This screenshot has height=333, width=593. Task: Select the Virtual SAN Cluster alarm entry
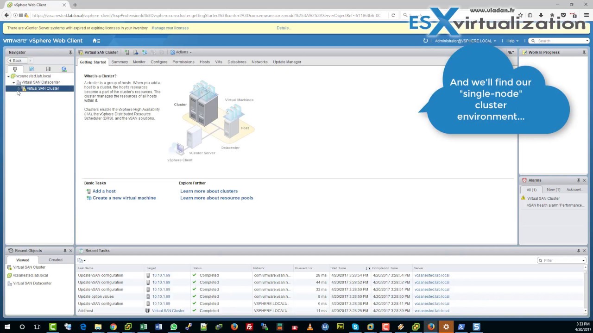pyautogui.click(x=543, y=198)
